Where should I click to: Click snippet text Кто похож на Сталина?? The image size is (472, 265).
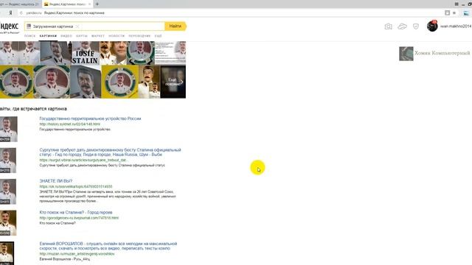(58, 223)
